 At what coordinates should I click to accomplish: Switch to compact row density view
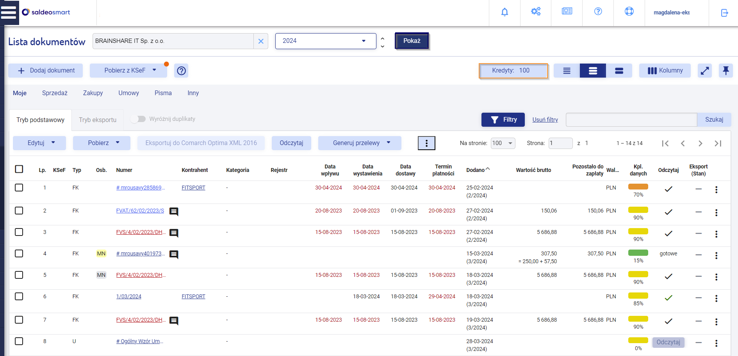click(x=567, y=71)
